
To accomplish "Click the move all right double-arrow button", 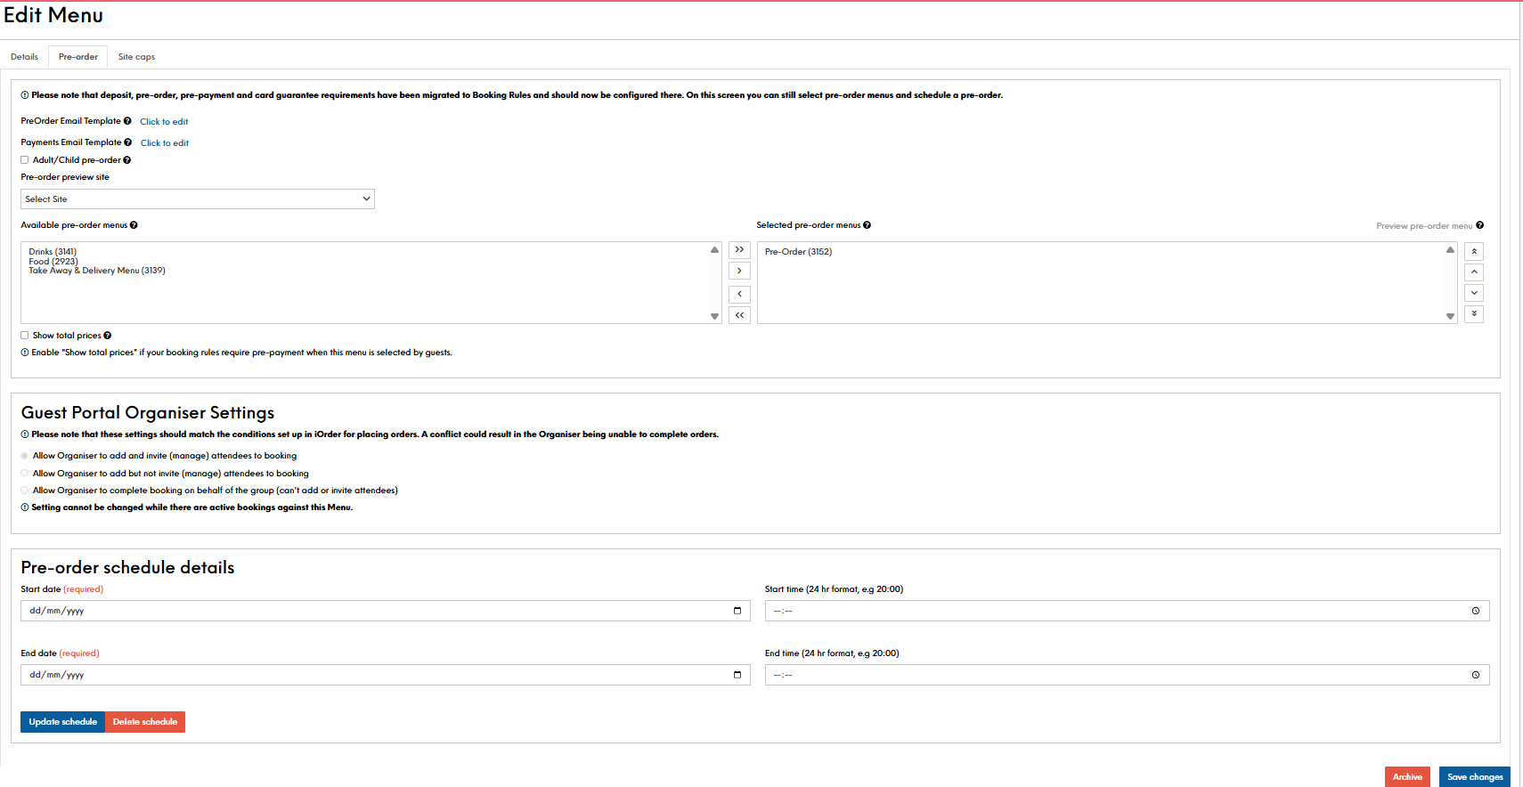I will (x=739, y=250).
